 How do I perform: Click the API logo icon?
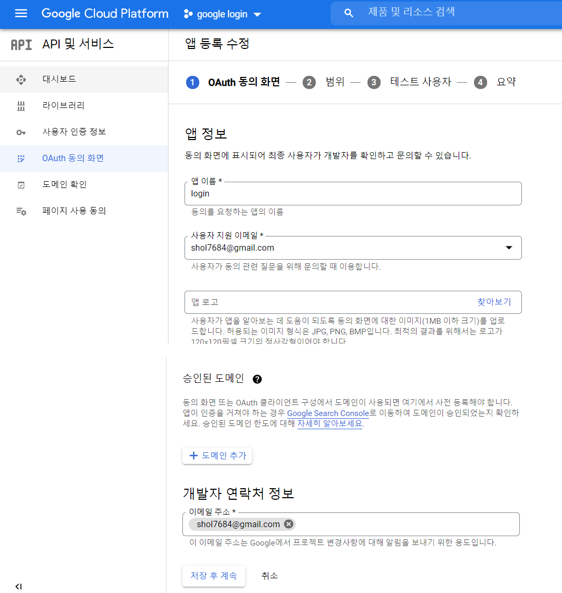(21, 45)
